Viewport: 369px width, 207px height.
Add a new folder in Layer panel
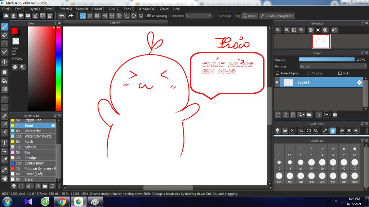coord(309,115)
